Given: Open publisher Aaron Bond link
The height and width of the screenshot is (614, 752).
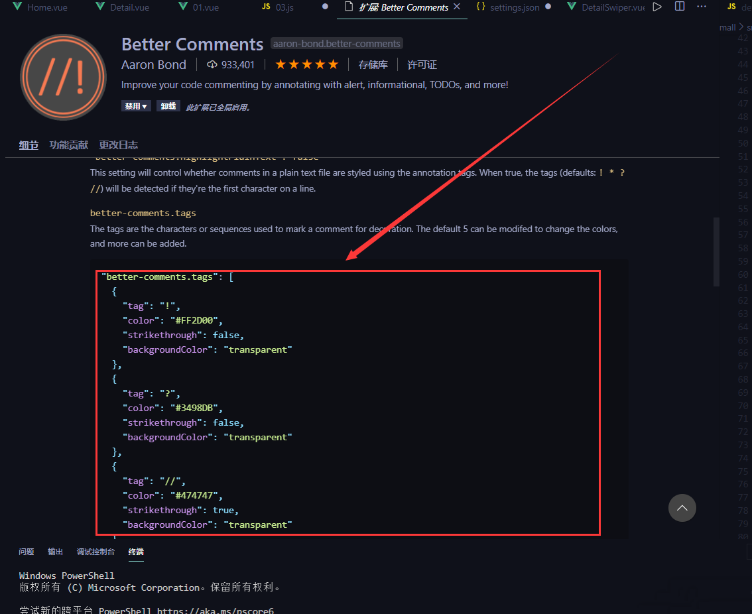Looking at the screenshot, I should coord(153,65).
